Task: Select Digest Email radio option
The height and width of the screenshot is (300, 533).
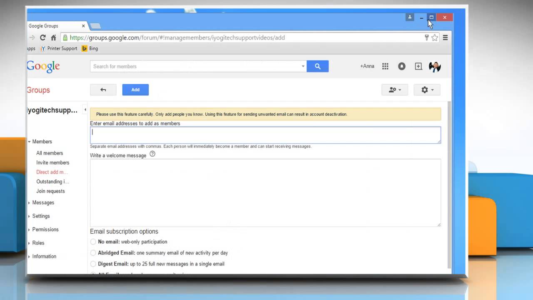Action: point(93,264)
